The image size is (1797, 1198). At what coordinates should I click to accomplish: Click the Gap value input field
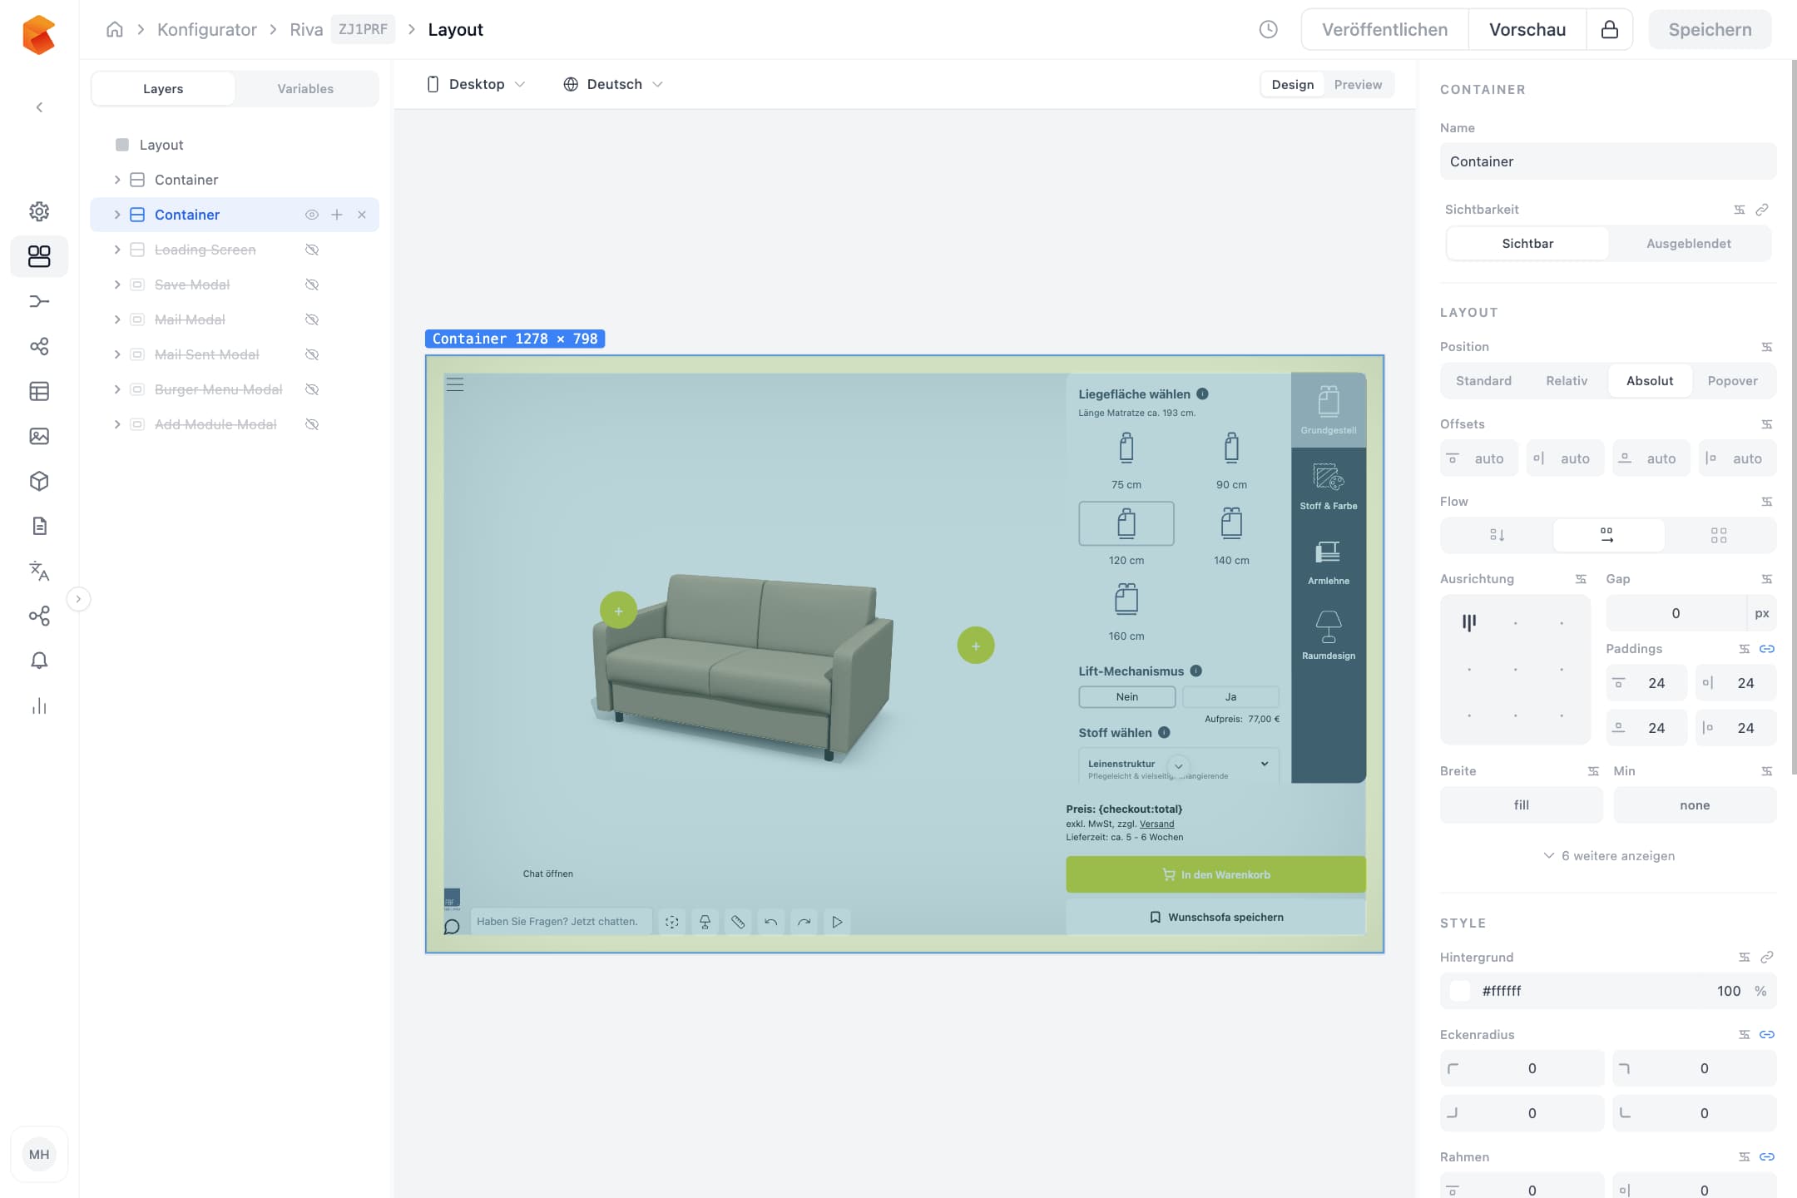pyautogui.click(x=1676, y=613)
